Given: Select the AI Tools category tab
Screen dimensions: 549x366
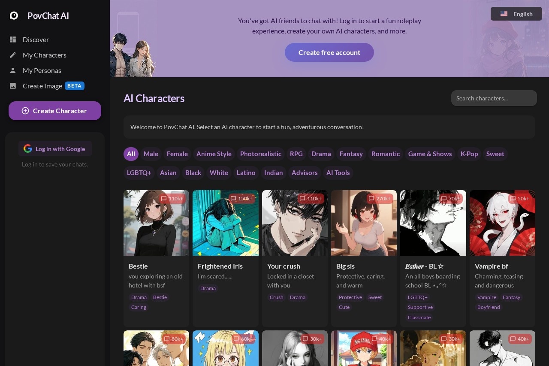Looking at the screenshot, I should tap(338, 173).
